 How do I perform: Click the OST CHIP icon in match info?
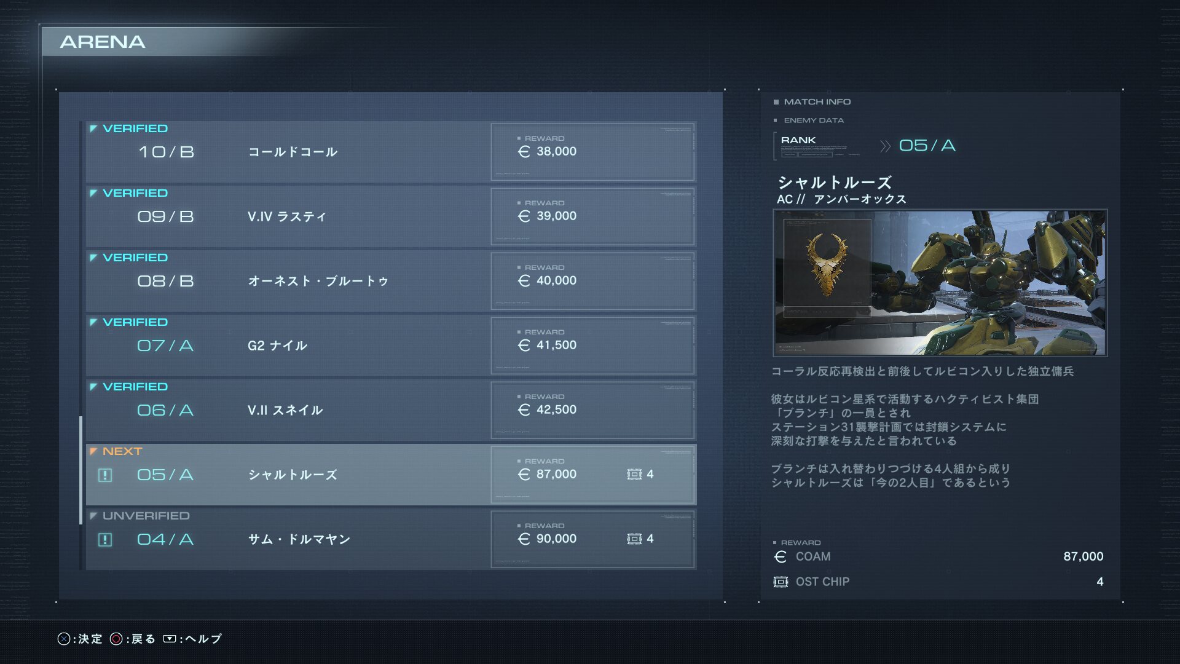pyautogui.click(x=781, y=582)
